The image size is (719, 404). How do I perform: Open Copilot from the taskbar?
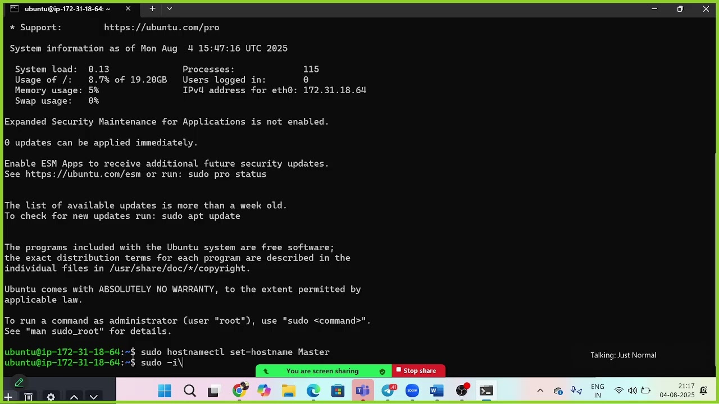(264, 391)
